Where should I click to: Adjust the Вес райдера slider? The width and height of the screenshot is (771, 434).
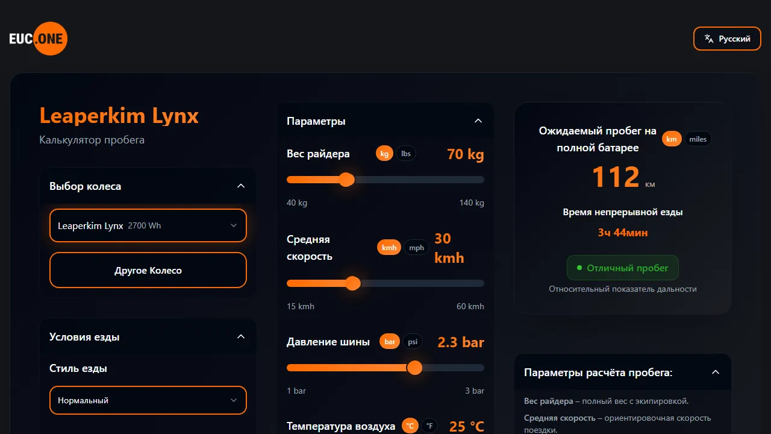(346, 180)
